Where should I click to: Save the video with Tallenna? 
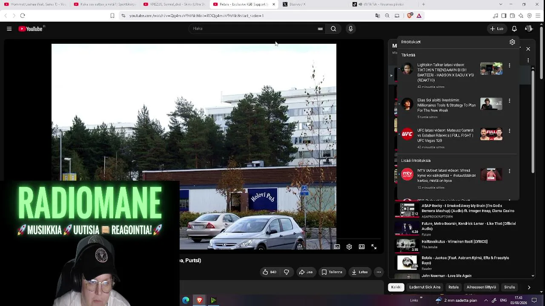[332, 272]
